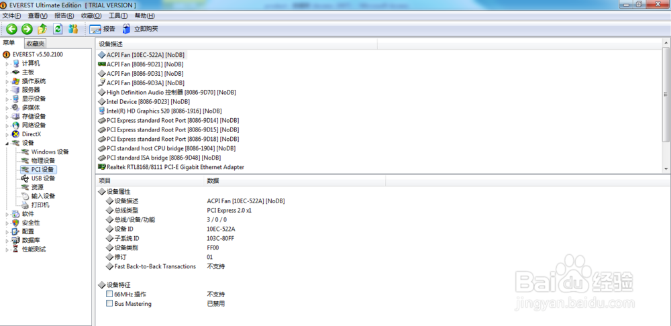Click the 多媒体 speaker icon
The image size is (671, 326).
(15, 108)
